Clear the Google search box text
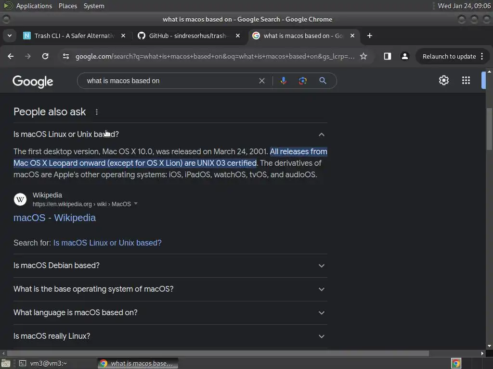This screenshot has width=493, height=369. pos(261,81)
